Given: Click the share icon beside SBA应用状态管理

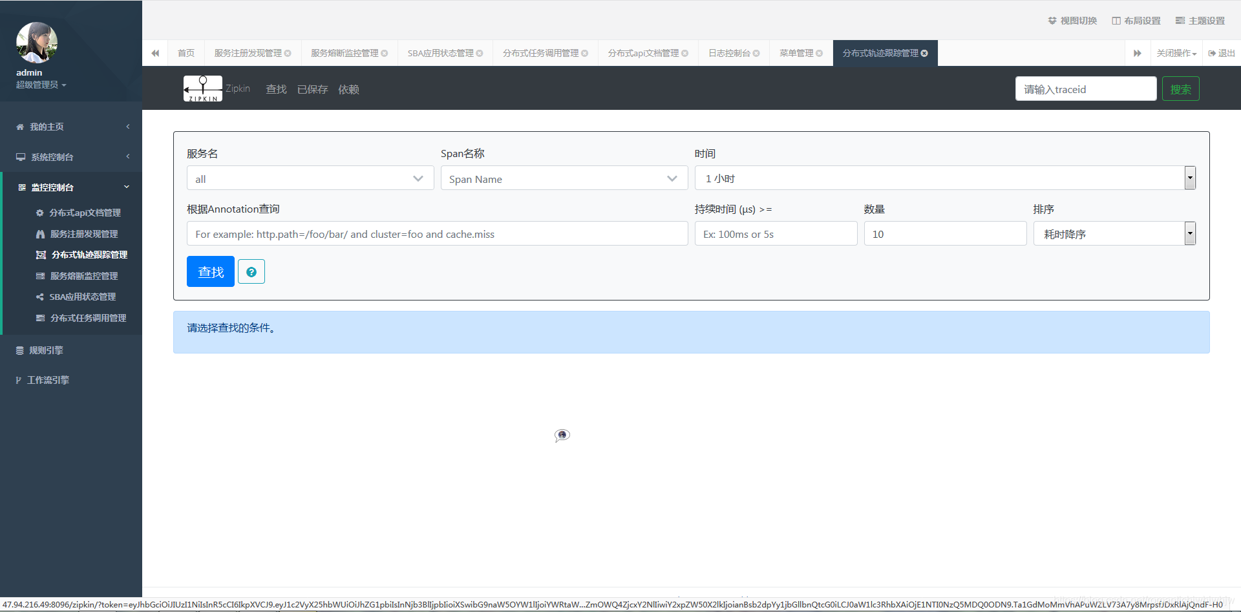Looking at the screenshot, I should pyautogui.click(x=40, y=297).
